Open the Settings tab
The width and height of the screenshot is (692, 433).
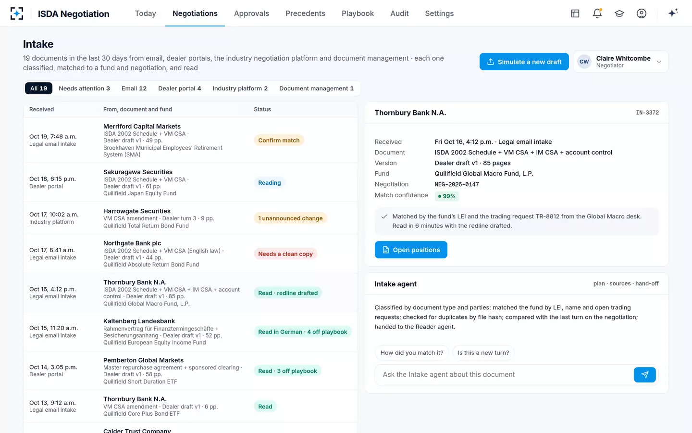click(439, 13)
